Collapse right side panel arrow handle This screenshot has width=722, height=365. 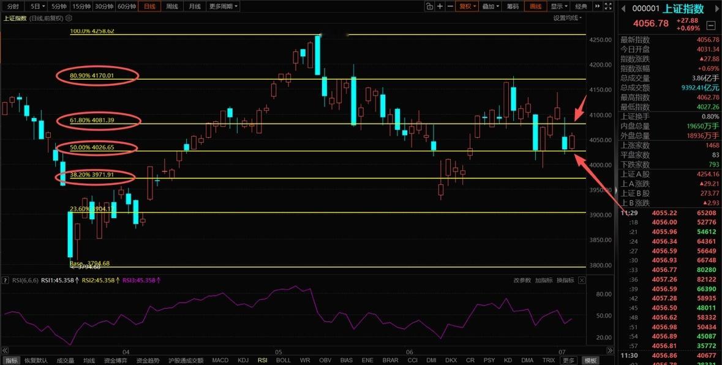click(616, 190)
